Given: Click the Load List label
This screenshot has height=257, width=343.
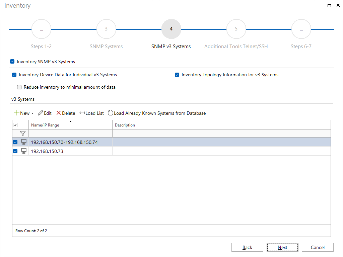Looking at the screenshot, I should click(x=94, y=113).
